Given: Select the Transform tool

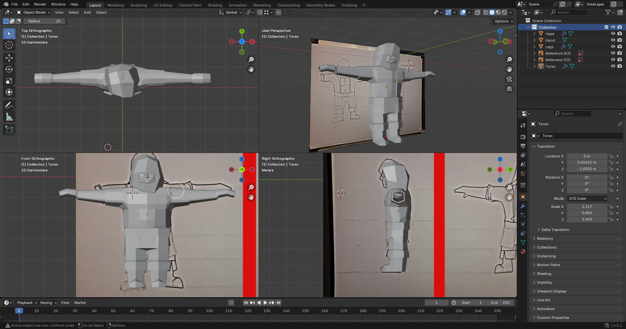Looking at the screenshot, I should 9,92.
